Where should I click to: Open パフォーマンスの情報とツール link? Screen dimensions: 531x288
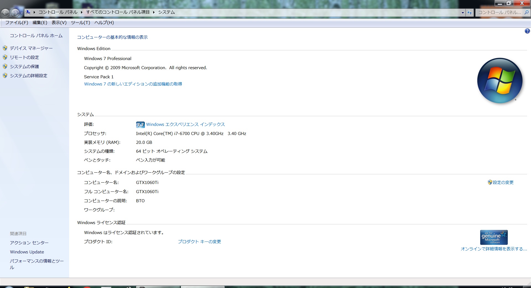pyautogui.click(x=37, y=264)
